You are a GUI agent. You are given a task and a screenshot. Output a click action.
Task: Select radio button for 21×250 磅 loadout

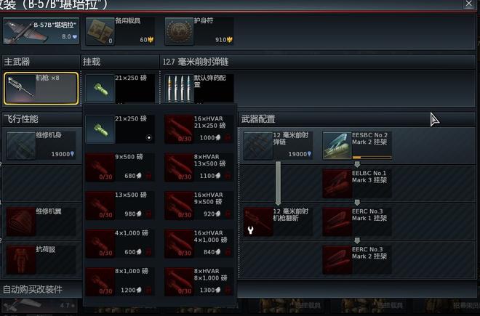(149, 137)
